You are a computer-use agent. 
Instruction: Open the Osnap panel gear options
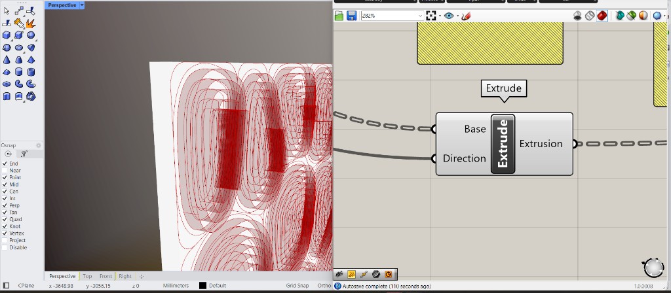(x=38, y=145)
